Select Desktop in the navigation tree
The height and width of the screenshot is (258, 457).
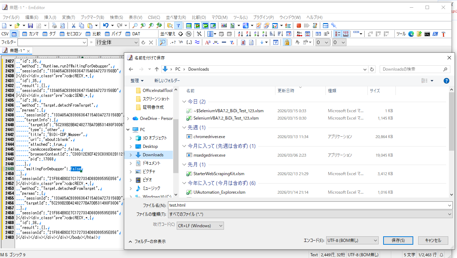150,146
